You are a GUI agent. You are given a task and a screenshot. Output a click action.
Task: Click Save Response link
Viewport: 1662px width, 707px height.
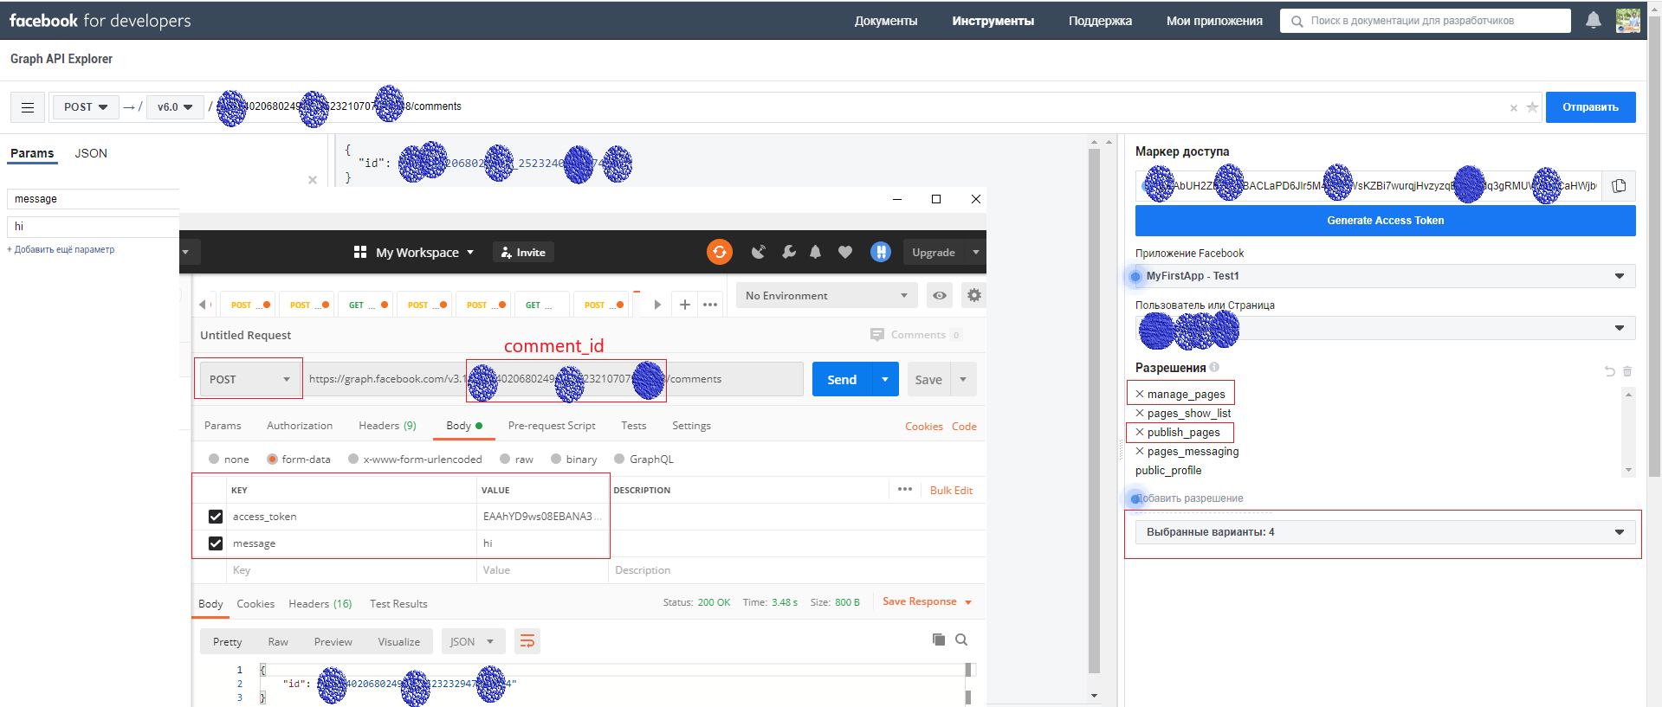coord(920,601)
